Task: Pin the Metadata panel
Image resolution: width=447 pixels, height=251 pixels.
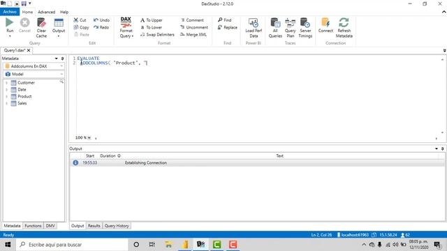Action: click(x=62, y=59)
